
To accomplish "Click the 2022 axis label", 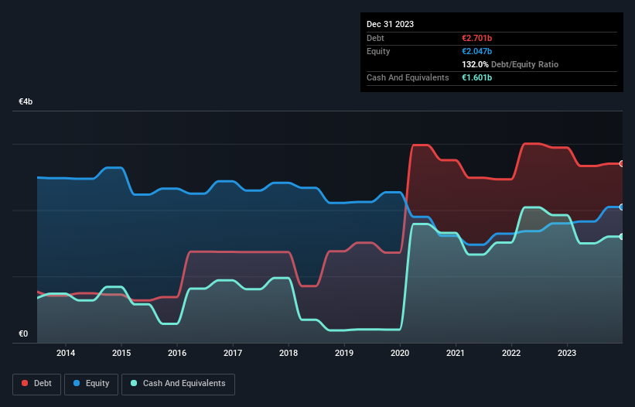I will [511, 353].
